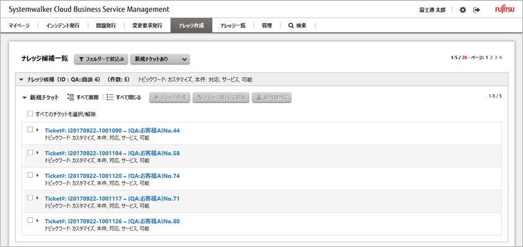Filter with フォルダーで絞込み button
The width and height of the screenshot is (523, 247).
click(x=101, y=59)
